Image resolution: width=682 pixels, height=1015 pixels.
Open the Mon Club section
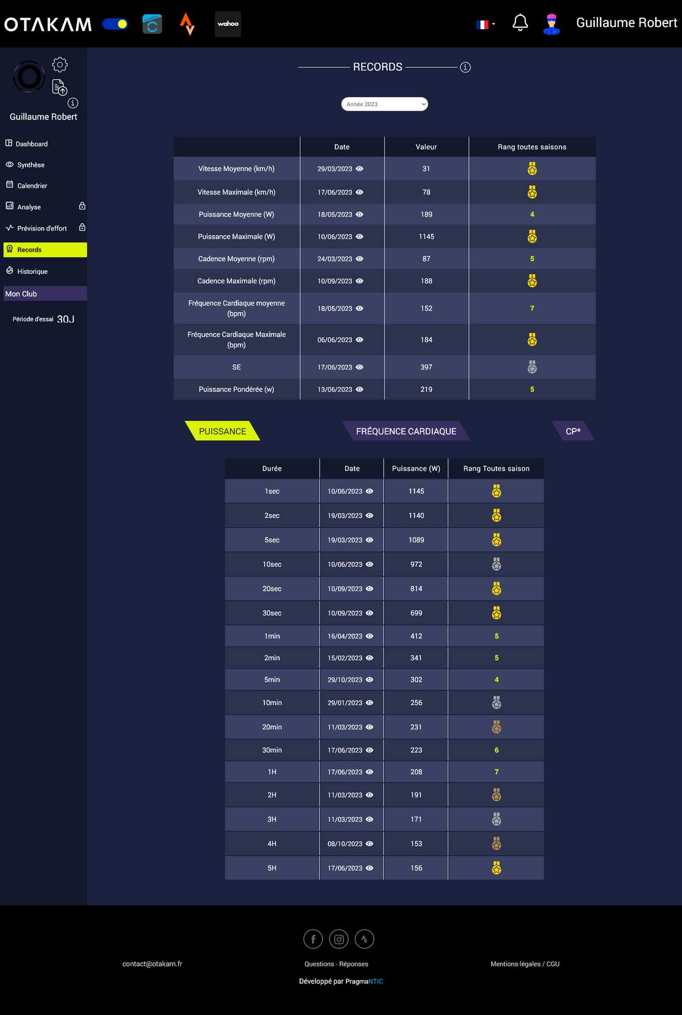click(45, 293)
